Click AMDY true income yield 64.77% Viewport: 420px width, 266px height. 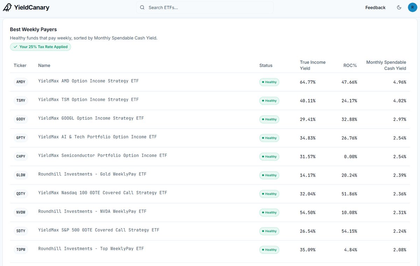(x=308, y=82)
